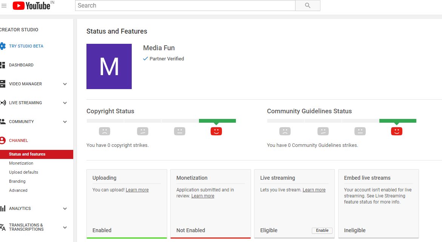Click into the Search field
This screenshot has width=442, height=242.
[x=185, y=6]
